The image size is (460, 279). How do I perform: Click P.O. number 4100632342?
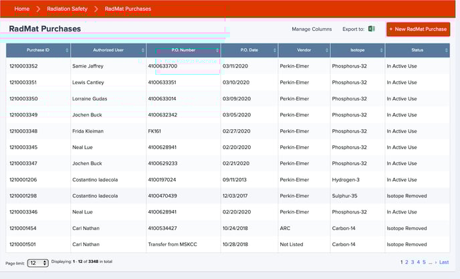click(162, 115)
